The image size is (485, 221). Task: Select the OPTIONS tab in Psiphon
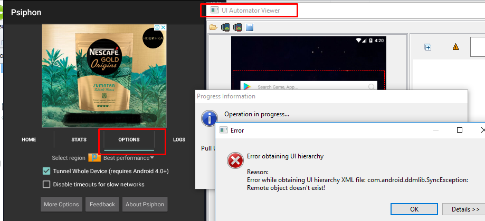pos(129,139)
